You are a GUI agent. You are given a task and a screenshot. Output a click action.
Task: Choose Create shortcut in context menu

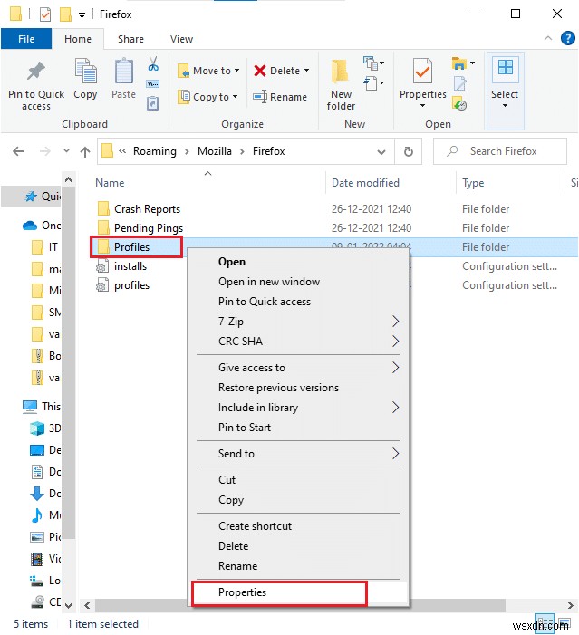(x=298, y=526)
